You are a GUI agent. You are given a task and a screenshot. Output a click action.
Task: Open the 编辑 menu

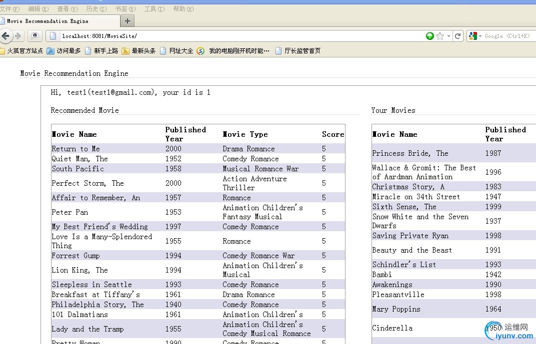(38, 9)
